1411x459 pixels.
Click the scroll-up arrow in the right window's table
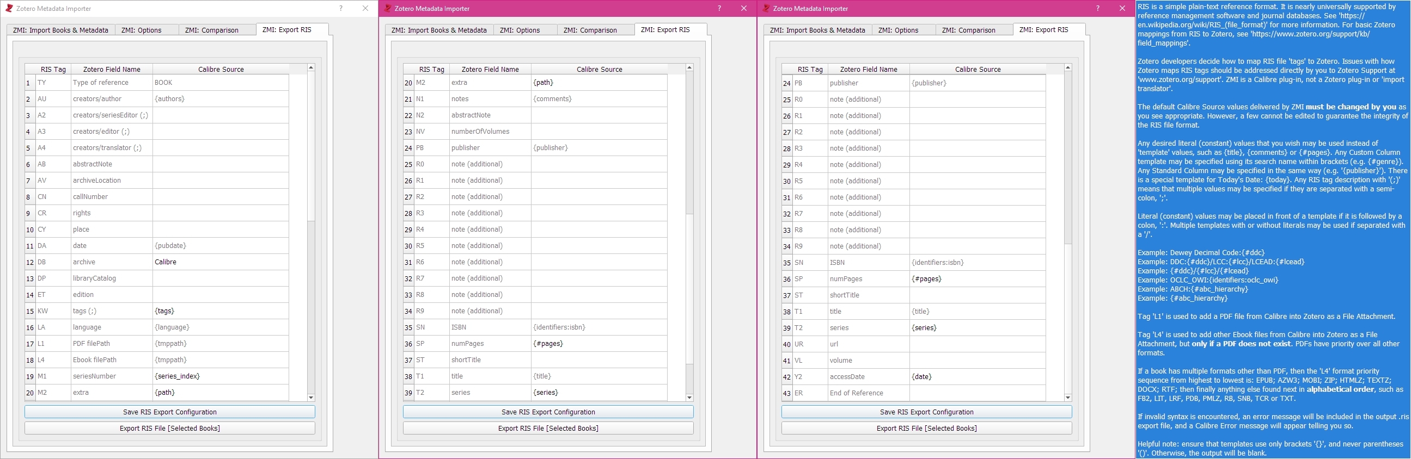click(1068, 67)
